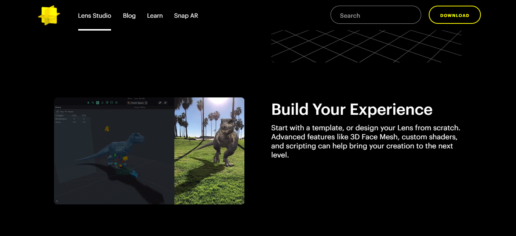The image size is (516, 236).
Task: Click View 2D Scene in the demo
Action: tap(65, 112)
